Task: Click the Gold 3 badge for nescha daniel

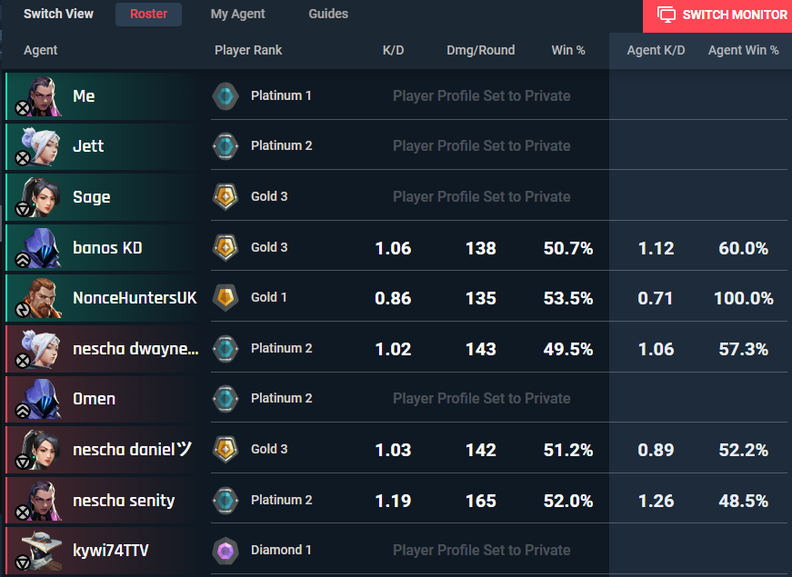Action: (x=226, y=450)
